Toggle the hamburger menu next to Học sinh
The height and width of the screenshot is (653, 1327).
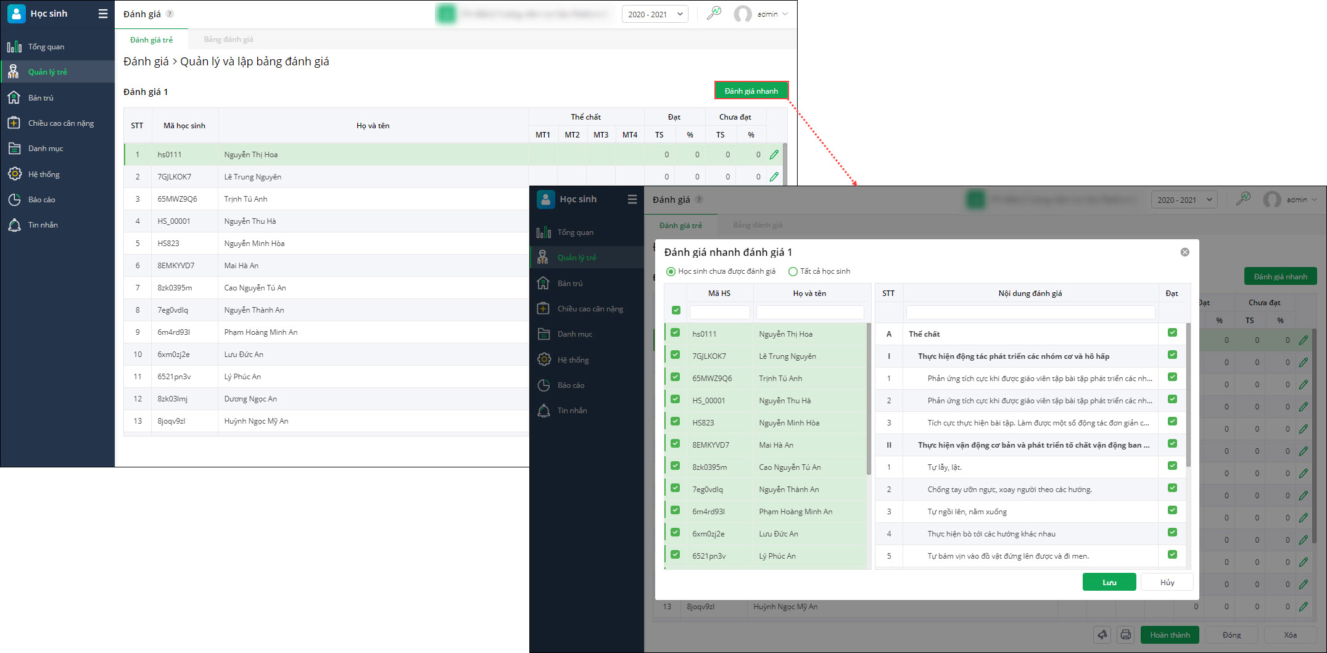click(103, 14)
